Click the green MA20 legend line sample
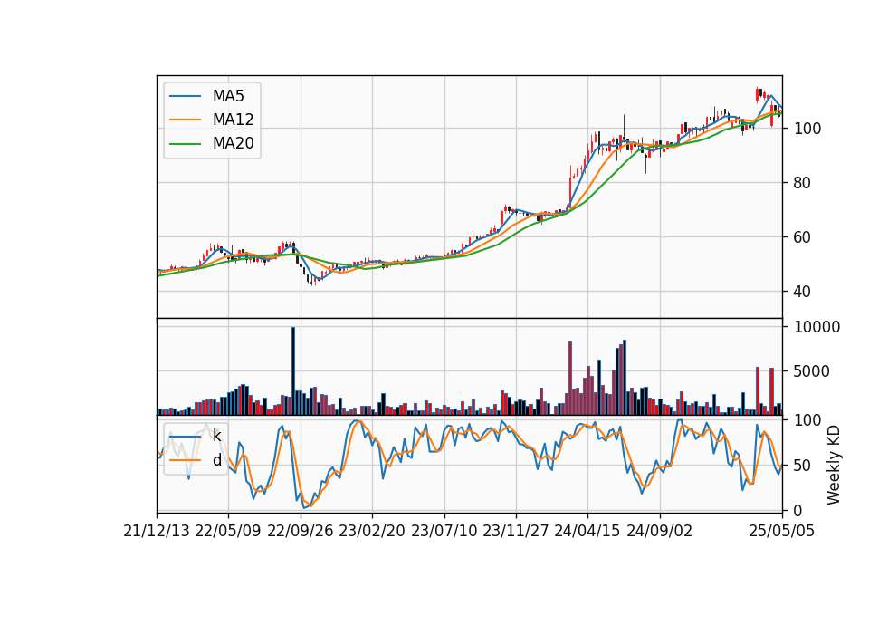This screenshot has width=869, height=625. coord(185,144)
